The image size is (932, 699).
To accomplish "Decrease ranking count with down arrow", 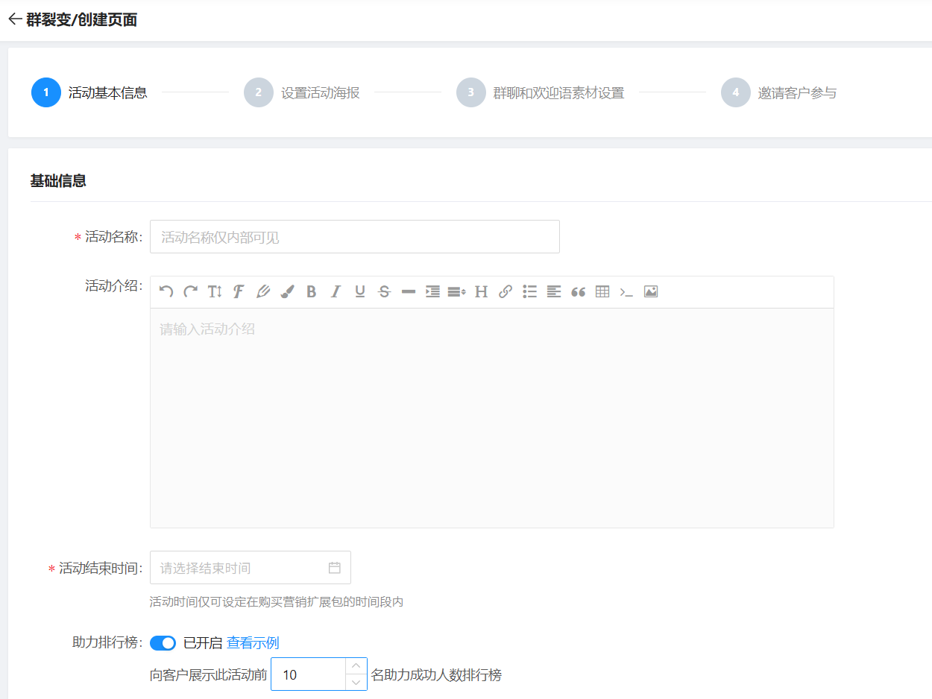I will point(356,683).
